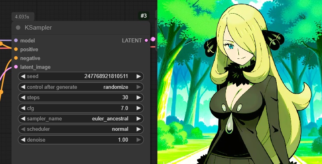Click the LATENT output label
This screenshot has width=322, height=164.
(x=132, y=40)
